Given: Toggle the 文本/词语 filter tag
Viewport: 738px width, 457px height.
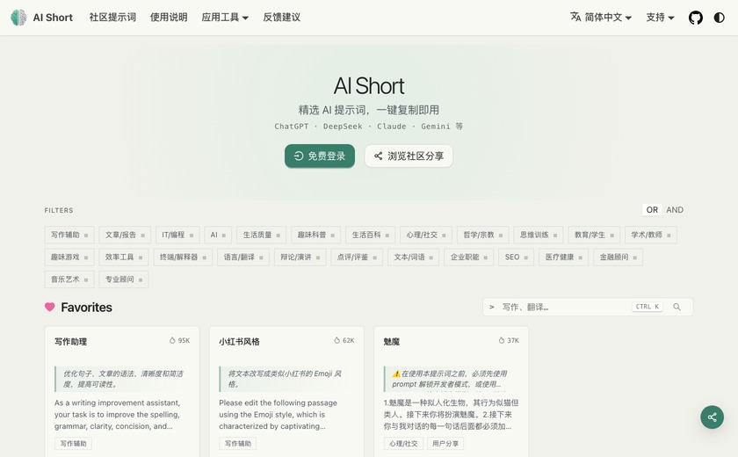Looking at the screenshot, I should [413, 257].
